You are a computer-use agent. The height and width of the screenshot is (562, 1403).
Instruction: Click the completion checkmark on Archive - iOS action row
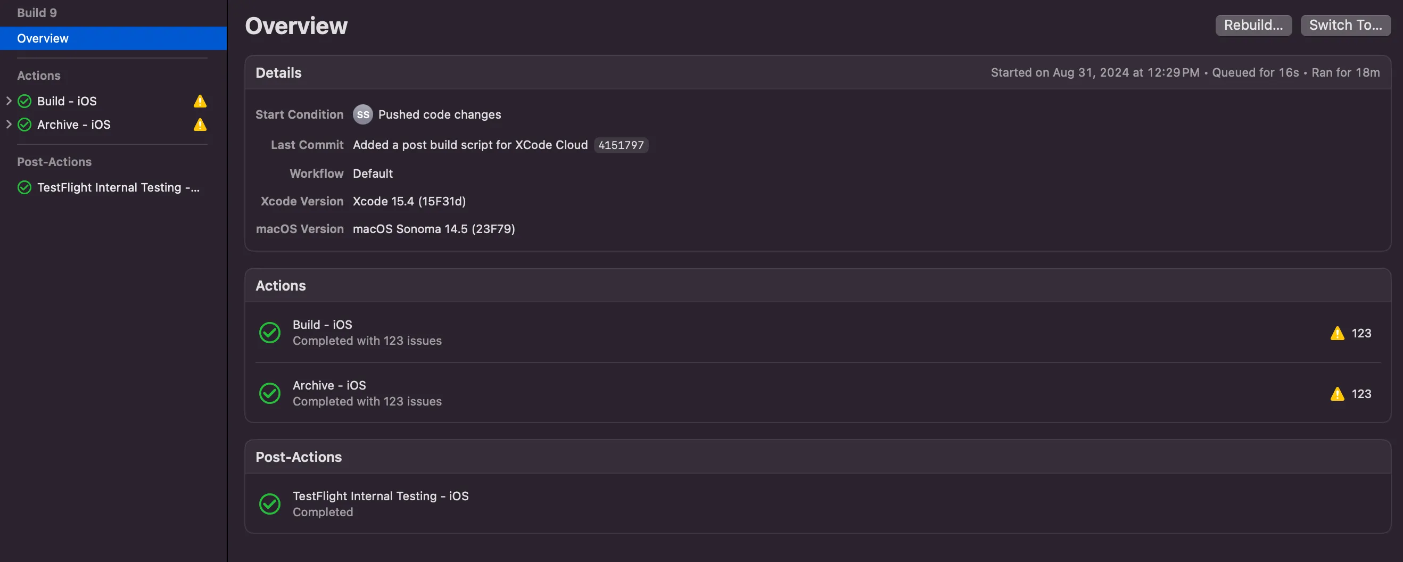click(x=270, y=393)
